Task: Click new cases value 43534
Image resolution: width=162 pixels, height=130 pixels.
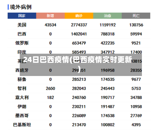Action: pos(51,25)
